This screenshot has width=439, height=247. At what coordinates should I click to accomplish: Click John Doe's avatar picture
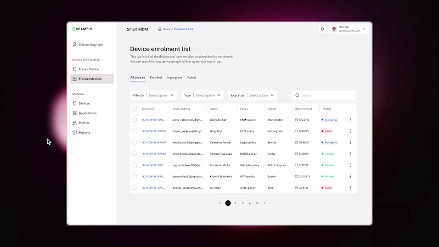click(x=334, y=29)
